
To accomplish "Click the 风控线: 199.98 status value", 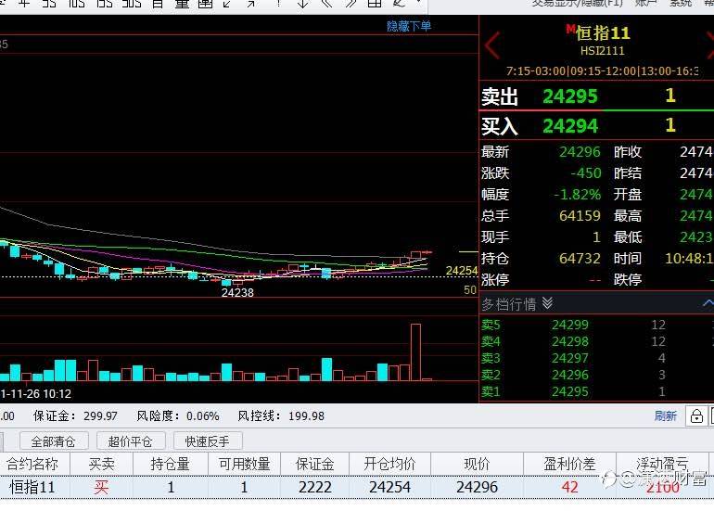I will tap(281, 415).
